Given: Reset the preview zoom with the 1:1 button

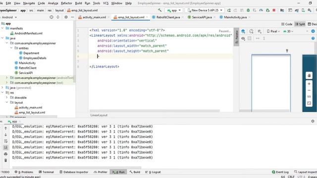Looking at the screenshot, I should (309, 97).
